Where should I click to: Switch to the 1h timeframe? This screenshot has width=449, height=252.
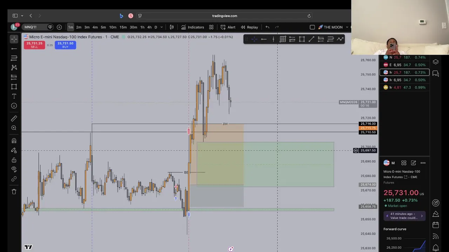(x=142, y=27)
